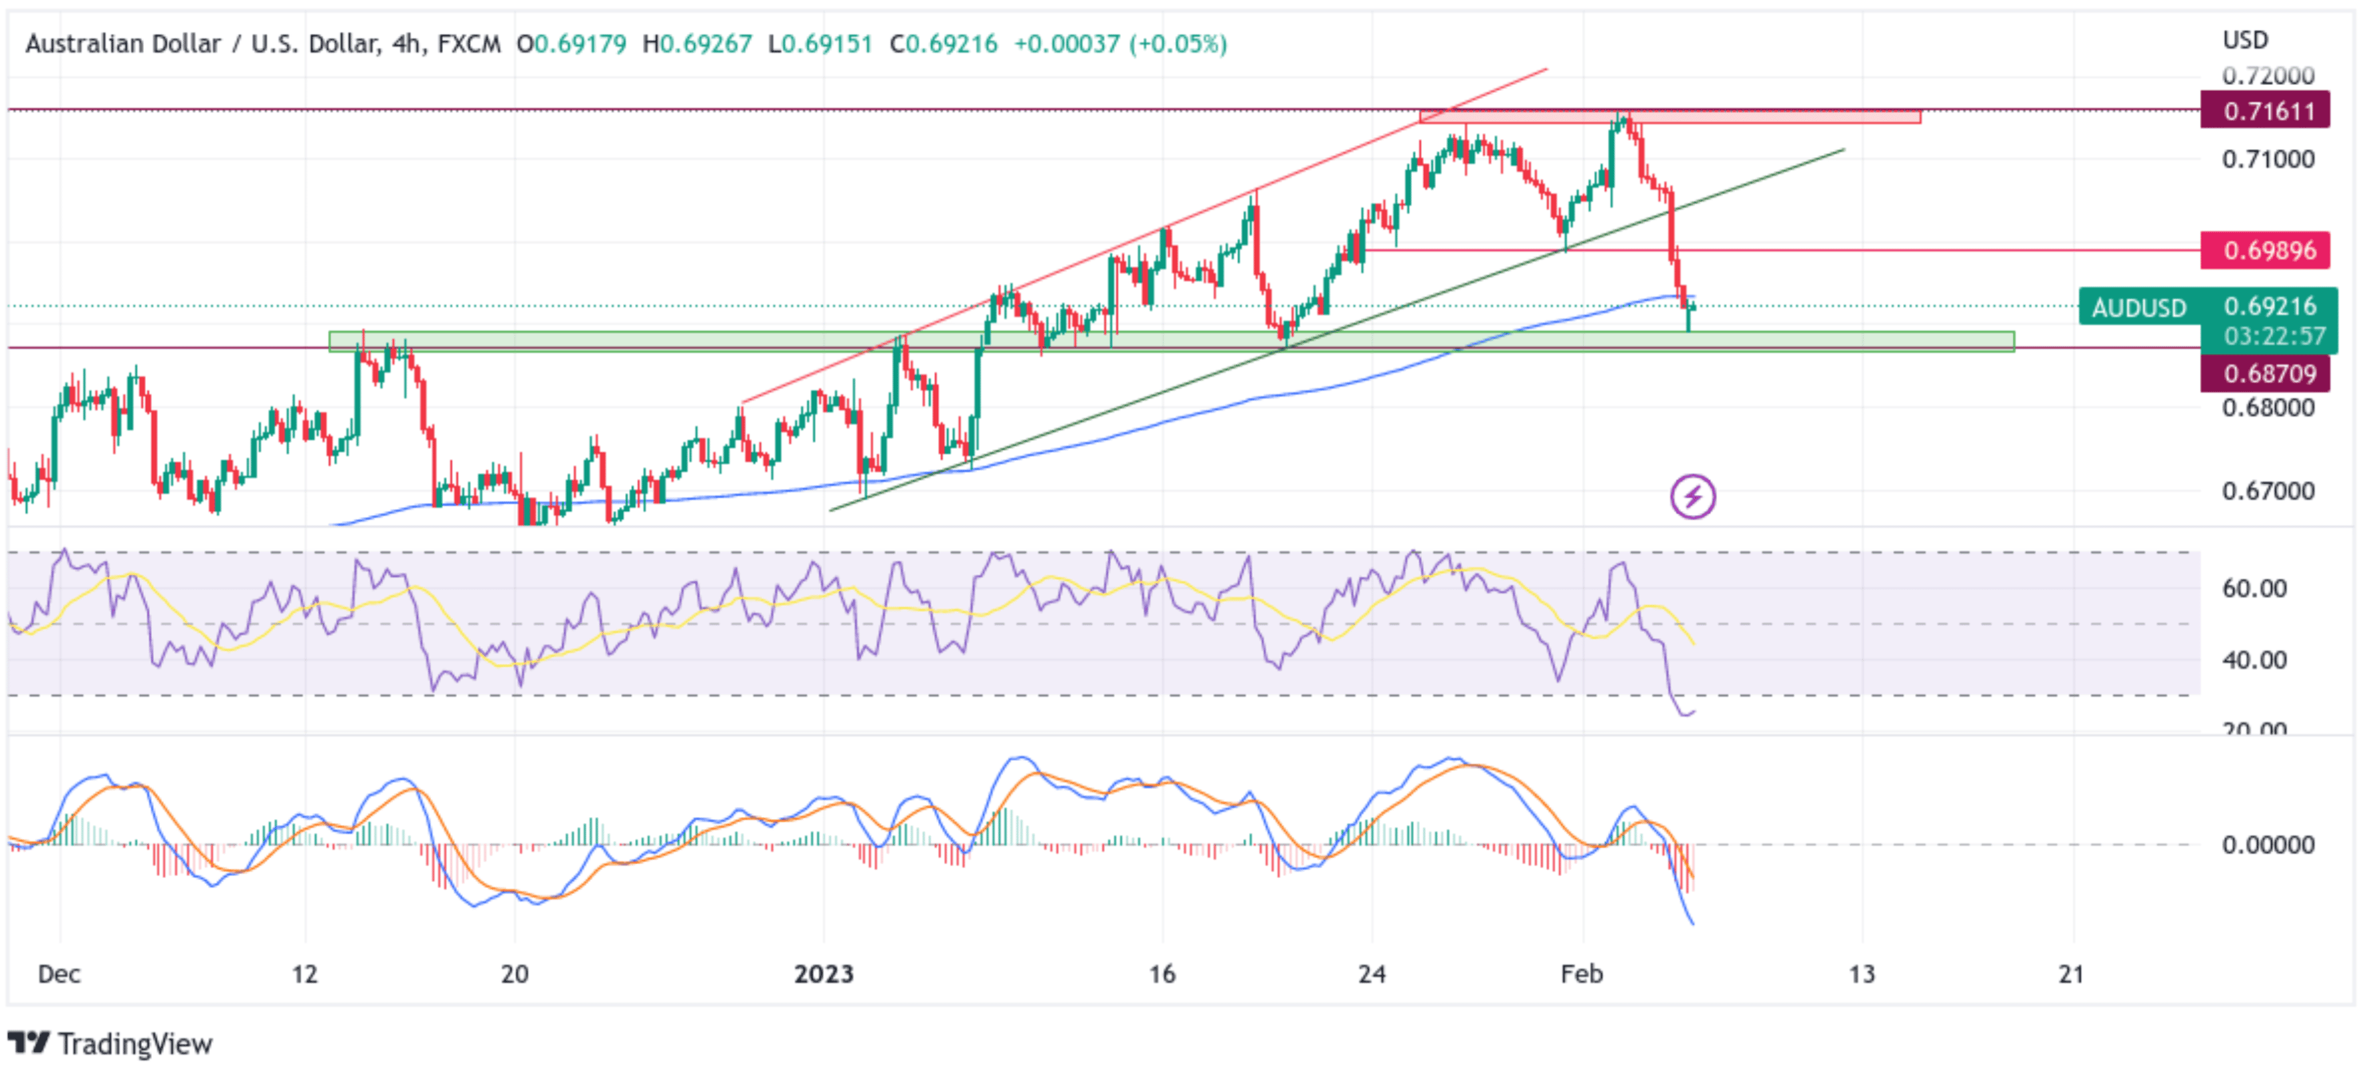Click the date label 20
This screenshot has height=1082, width=2362.
click(515, 974)
